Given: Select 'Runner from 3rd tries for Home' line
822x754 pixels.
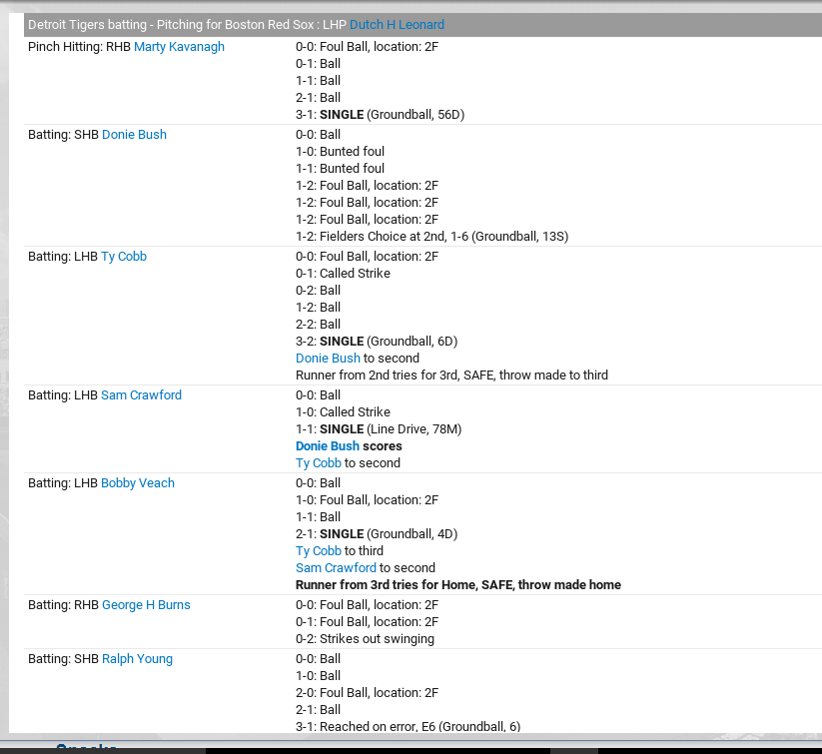Looking at the screenshot, I should (458, 585).
